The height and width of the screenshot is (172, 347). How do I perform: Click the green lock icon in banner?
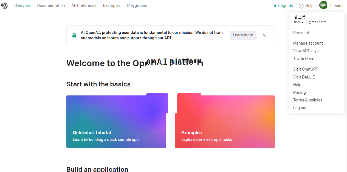coord(74,35)
